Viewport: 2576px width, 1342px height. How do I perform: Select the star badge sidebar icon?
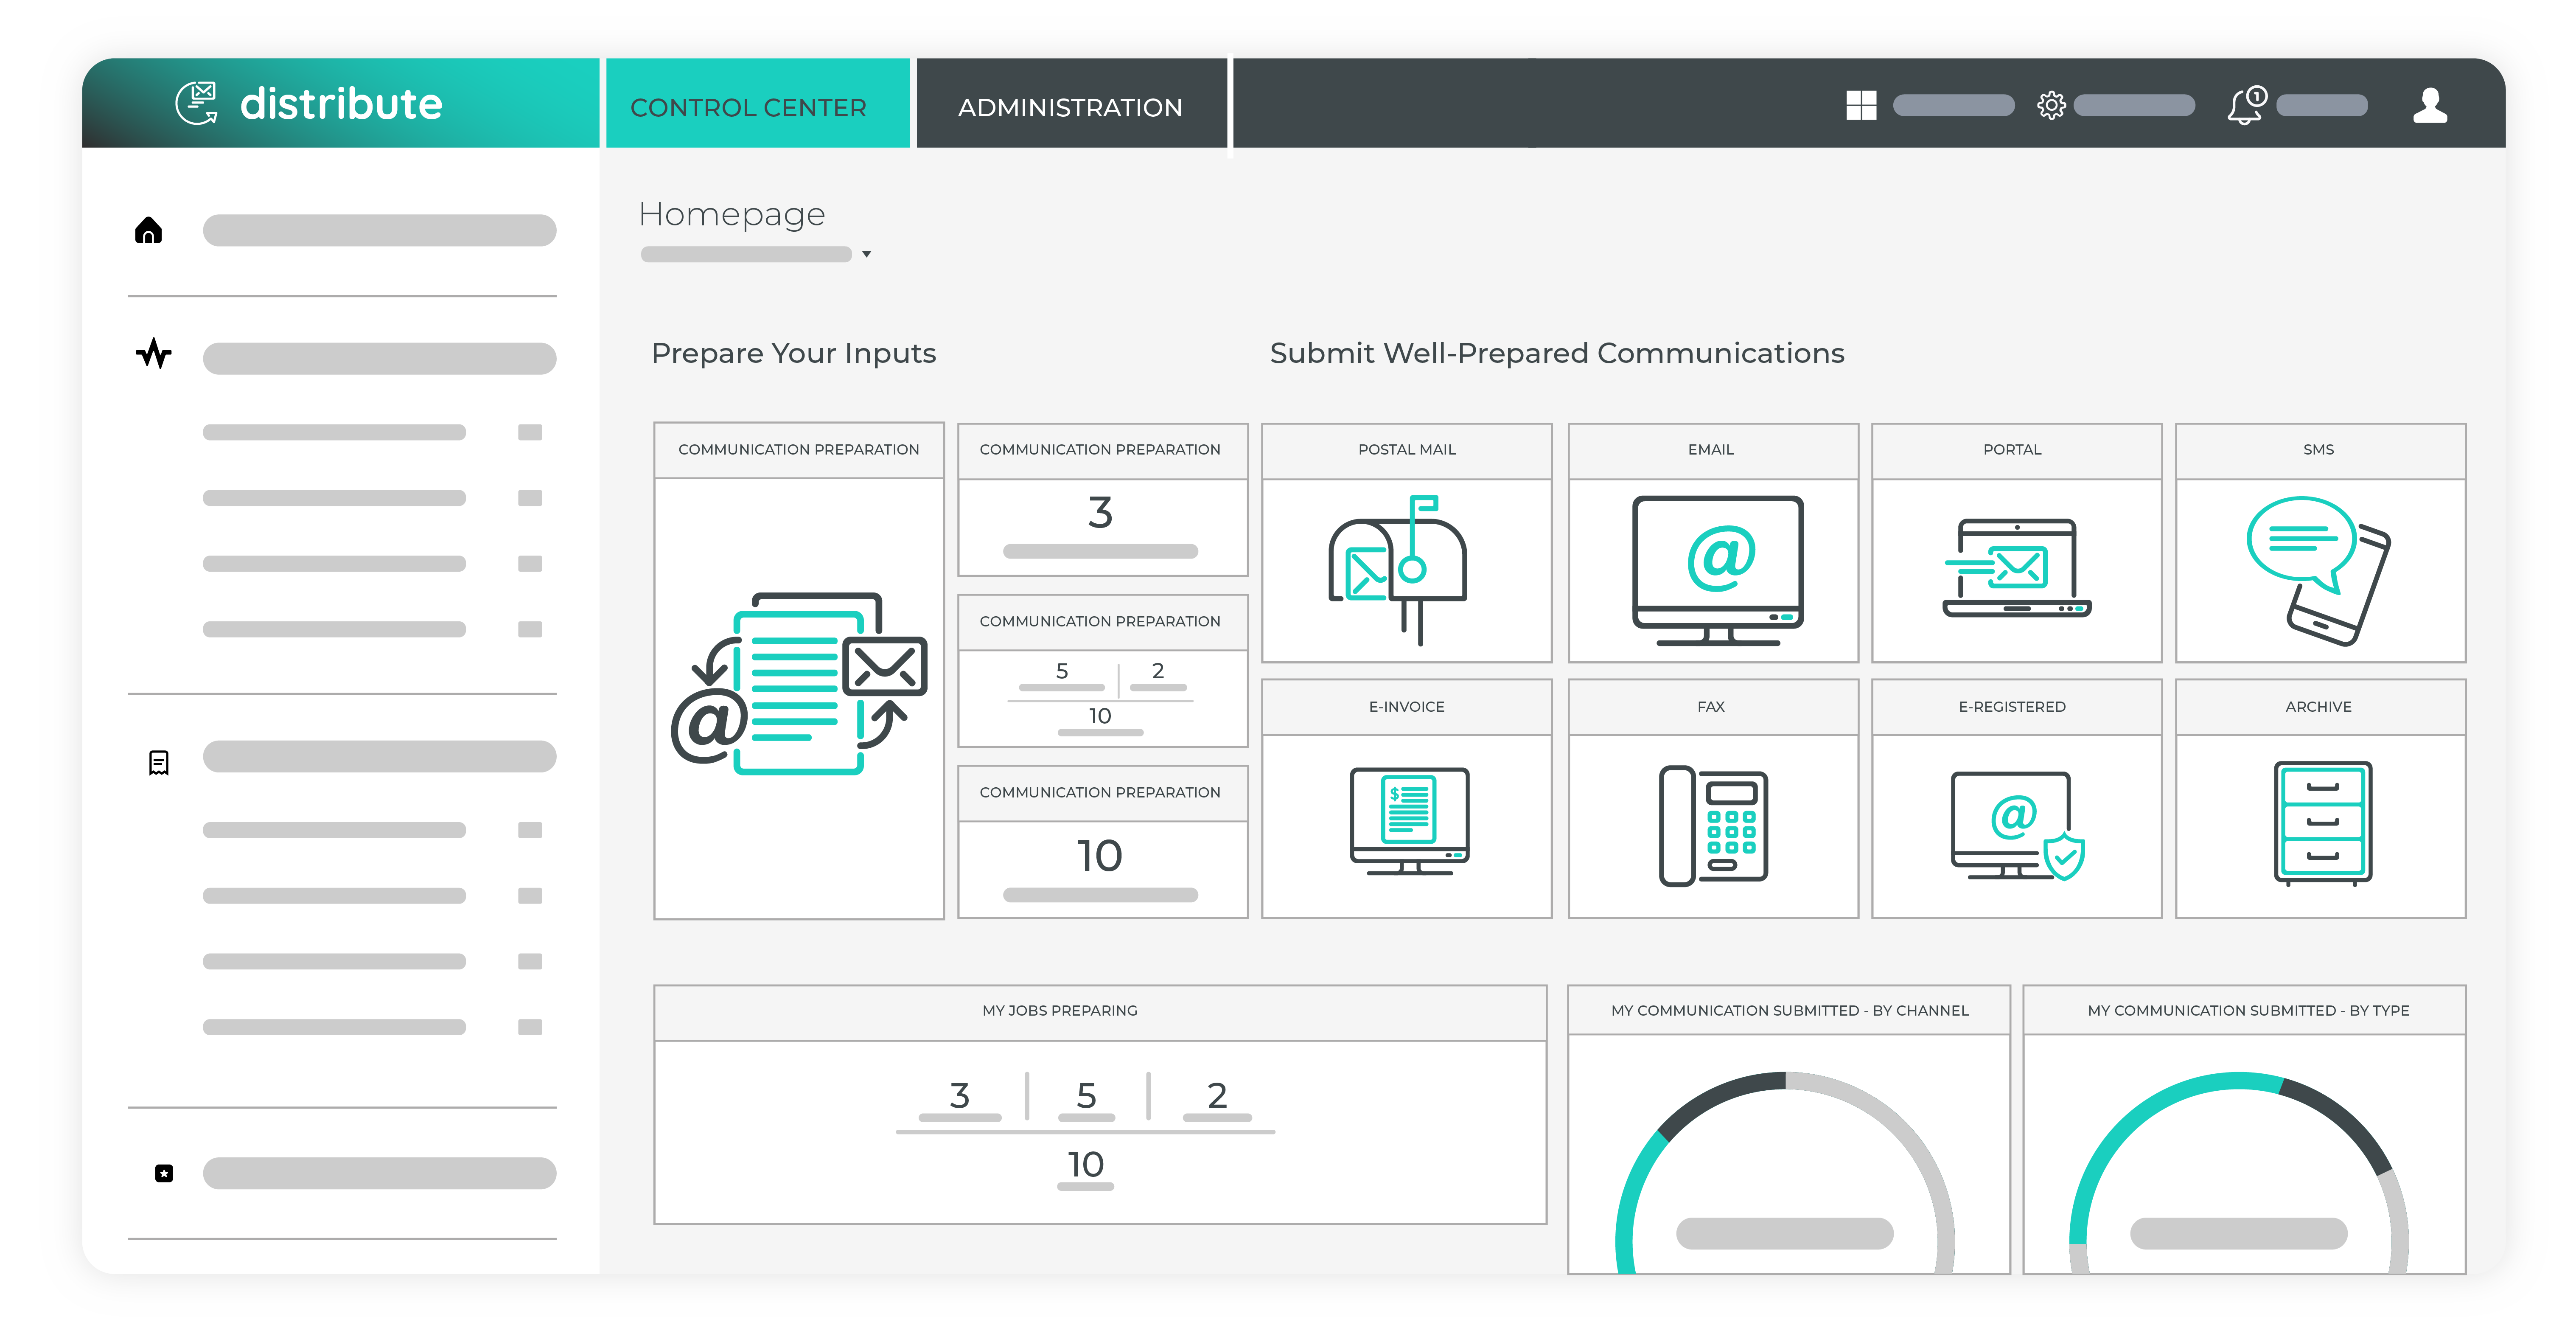(164, 1173)
